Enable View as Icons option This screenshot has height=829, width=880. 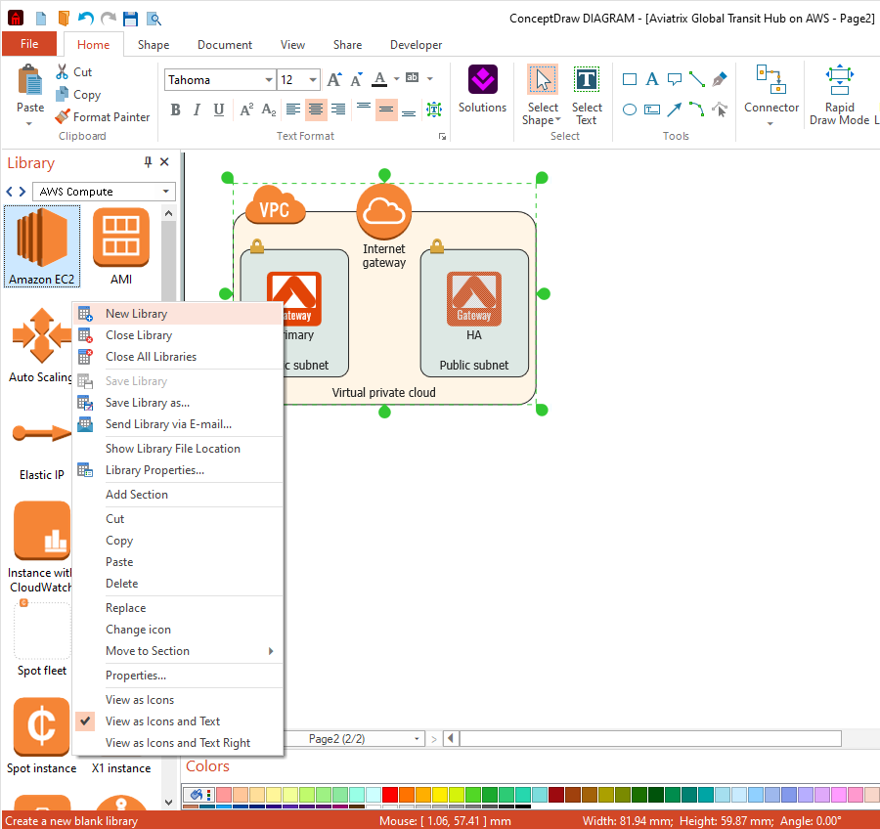[140, 700]
